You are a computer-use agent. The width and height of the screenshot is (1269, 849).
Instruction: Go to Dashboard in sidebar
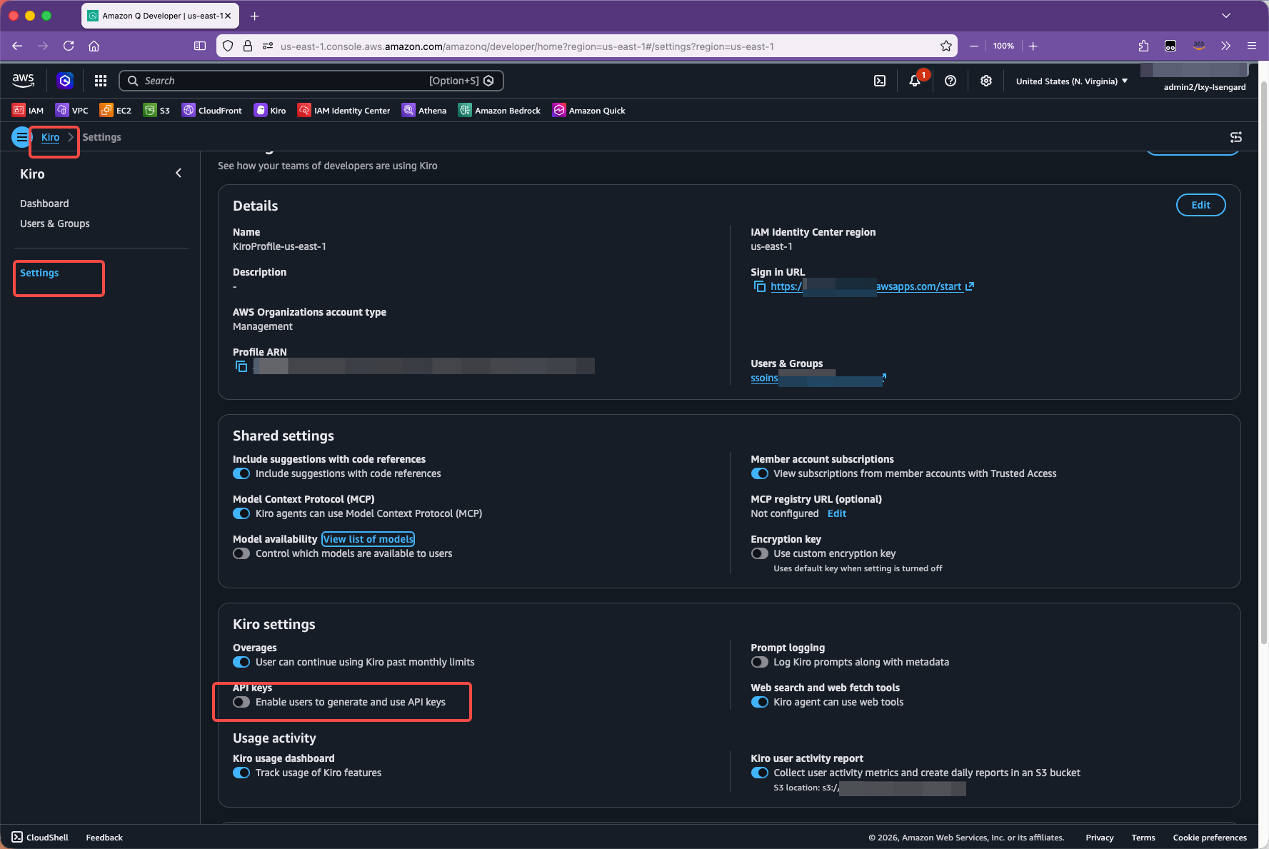44,204
